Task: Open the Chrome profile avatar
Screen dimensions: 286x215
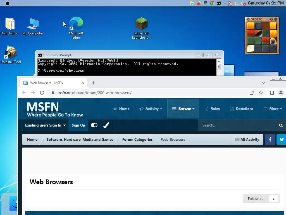Action: click(x=281, y=93)
